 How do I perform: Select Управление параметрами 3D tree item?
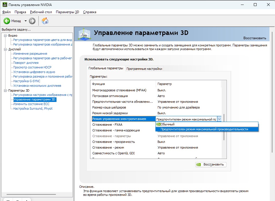click(x=34, y=99)
